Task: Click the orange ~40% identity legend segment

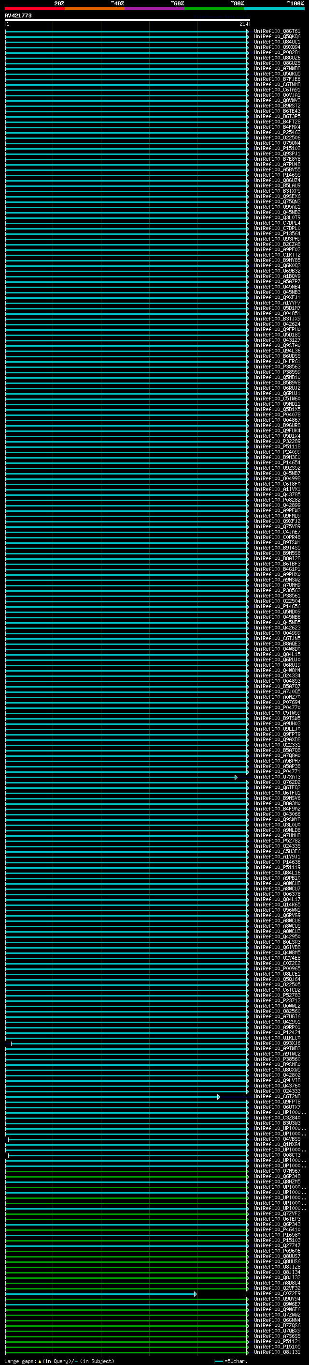Action: pyautogui.click(x=95, y=9)
